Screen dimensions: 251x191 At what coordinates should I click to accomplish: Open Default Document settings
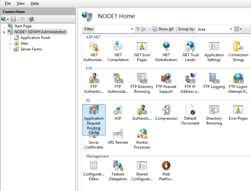point(190,110)
